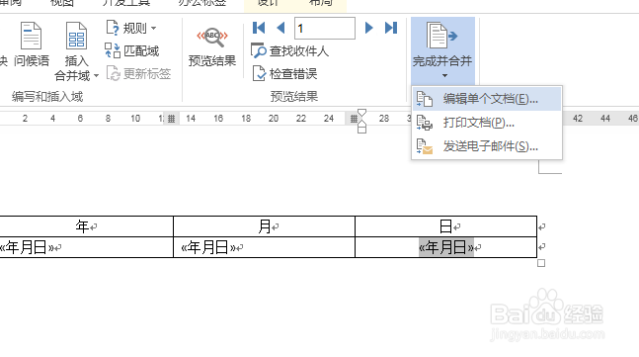Open the 办公标签 ribbon tab
This screenshot has width=639, height=357.
click(x=202, y=3)
